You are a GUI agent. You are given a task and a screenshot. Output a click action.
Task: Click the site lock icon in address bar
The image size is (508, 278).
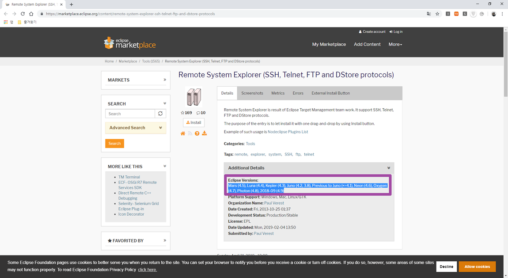click(42, 14)
